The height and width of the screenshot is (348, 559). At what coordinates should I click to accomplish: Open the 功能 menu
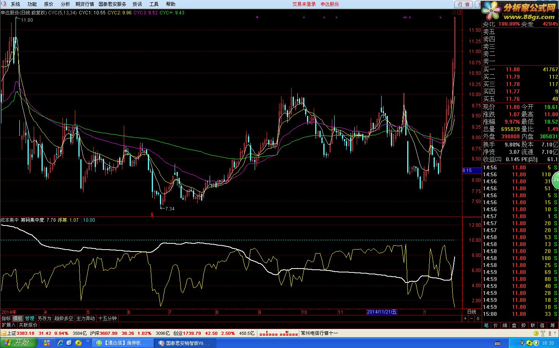(32, 4)
